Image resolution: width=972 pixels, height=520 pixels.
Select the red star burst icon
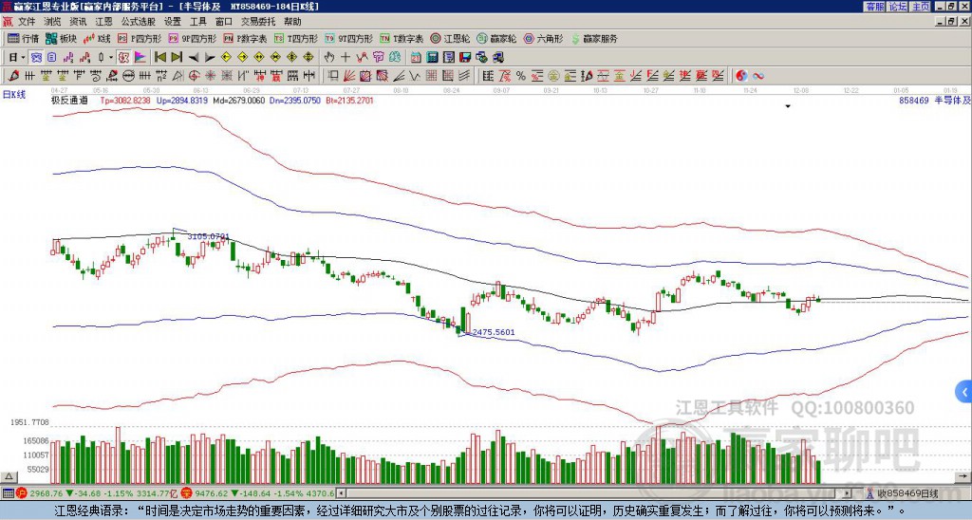[210, 76]
